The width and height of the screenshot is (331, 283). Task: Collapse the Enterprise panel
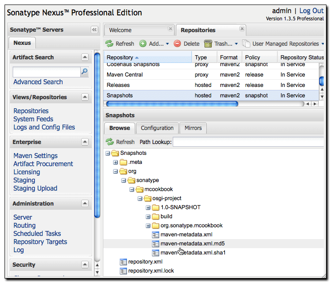click(85, 142)
